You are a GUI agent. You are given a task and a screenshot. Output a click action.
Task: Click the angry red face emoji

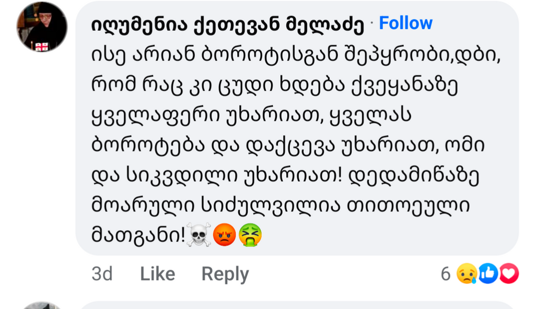[225, 235]
